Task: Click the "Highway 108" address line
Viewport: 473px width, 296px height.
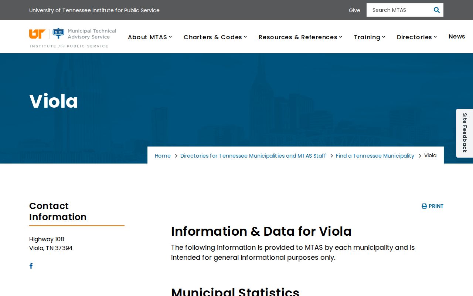Action: click(47, 239)
